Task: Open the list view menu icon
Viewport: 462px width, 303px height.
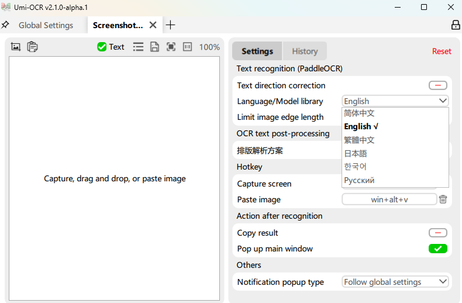Action: point(138,47)
